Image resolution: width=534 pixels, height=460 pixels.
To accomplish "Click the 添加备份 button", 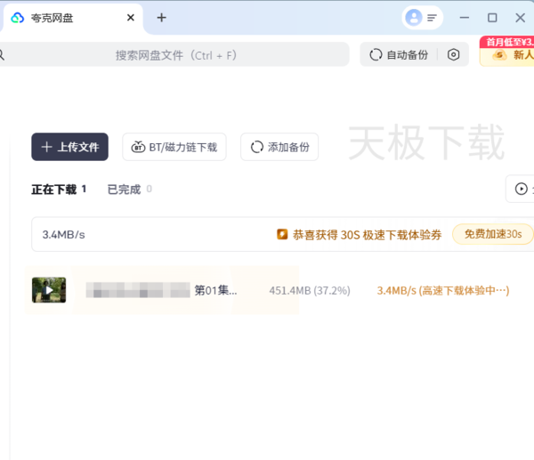I will [x=279, y=147].
